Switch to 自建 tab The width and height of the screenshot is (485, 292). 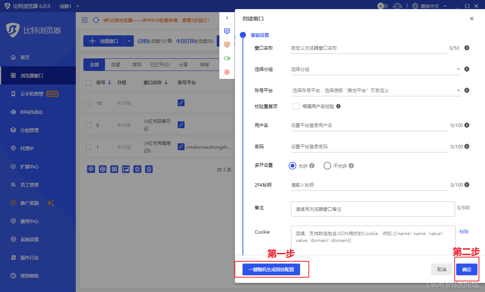tap(116, 65)
